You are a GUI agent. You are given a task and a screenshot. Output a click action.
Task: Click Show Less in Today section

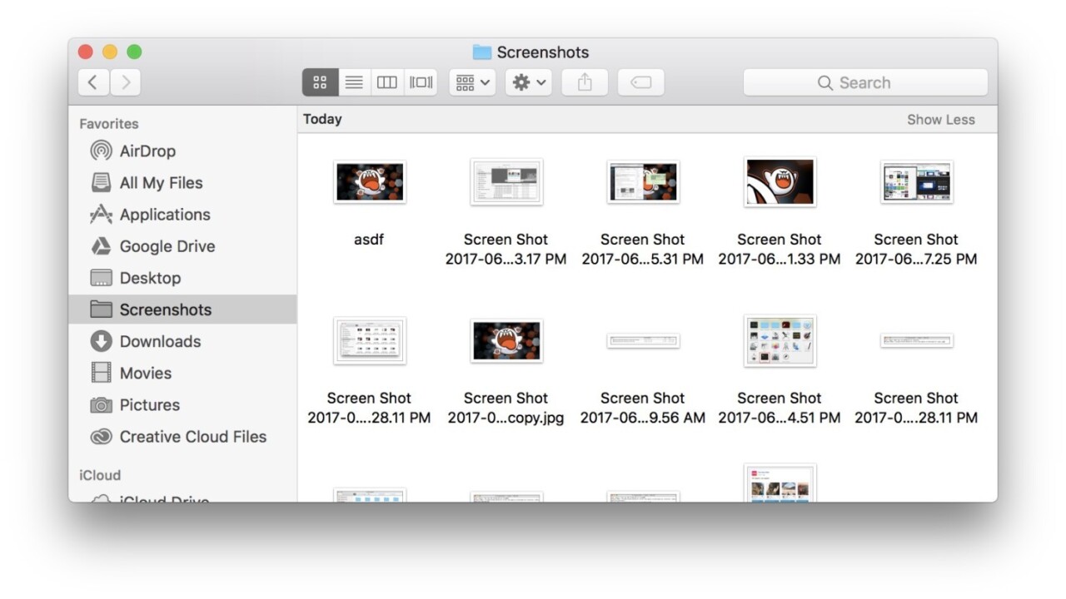pos(940,120)
